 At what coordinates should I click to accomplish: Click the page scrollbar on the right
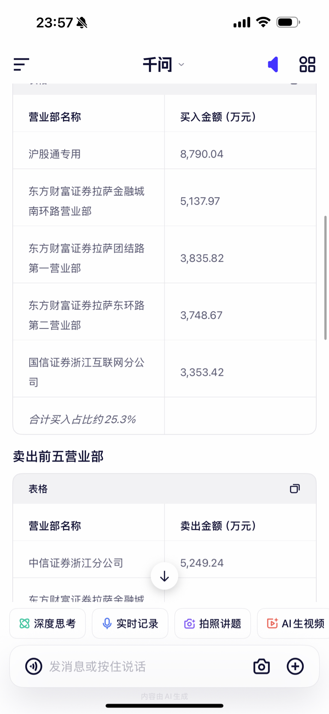[326, 278]
